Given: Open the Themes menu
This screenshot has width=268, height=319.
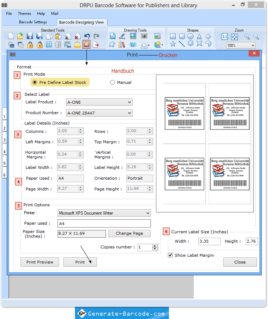Looking at the screenshot, I should (24, 13).
